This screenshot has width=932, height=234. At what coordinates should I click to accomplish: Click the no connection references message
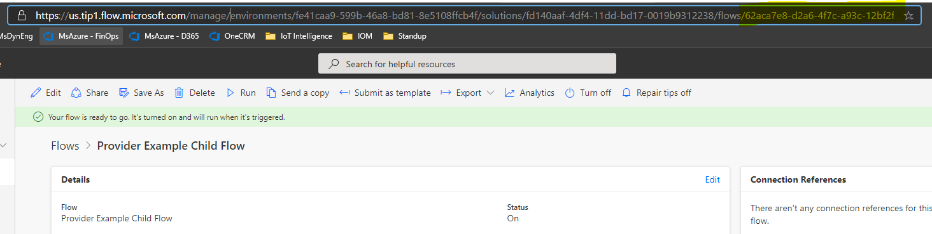(x=841, y=214)
